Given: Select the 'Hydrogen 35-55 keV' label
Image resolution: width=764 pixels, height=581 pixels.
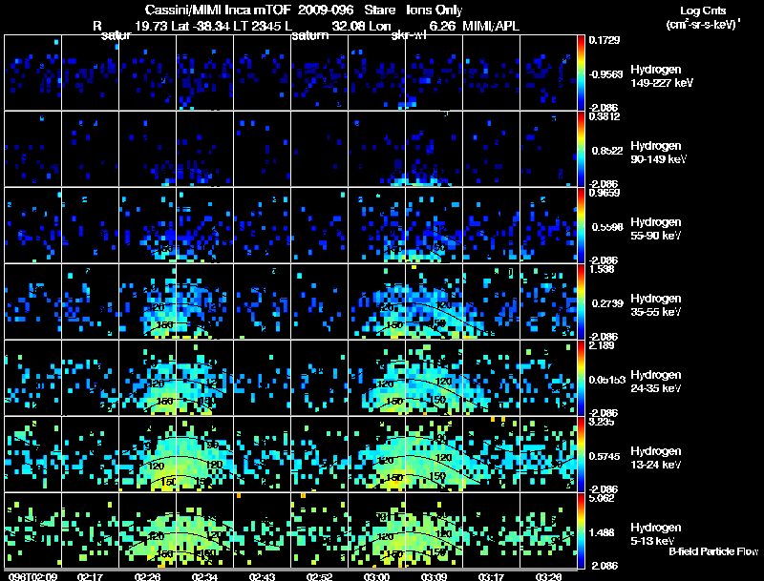Looking at the screenshot, I should click(x=656, y=305).
